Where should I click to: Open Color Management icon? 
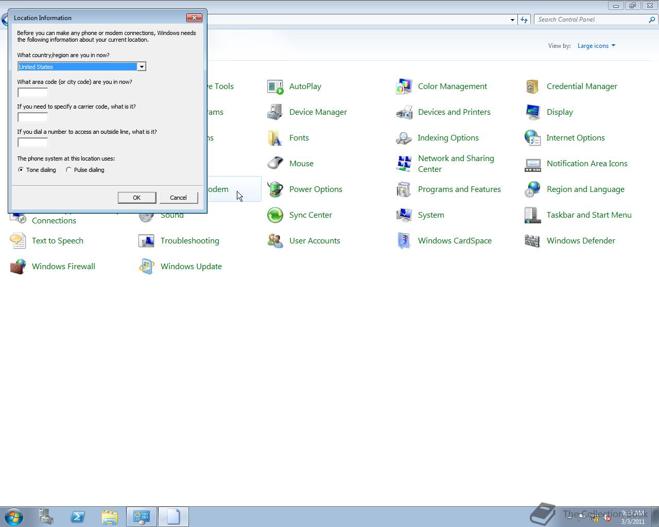tap(404, 86)
